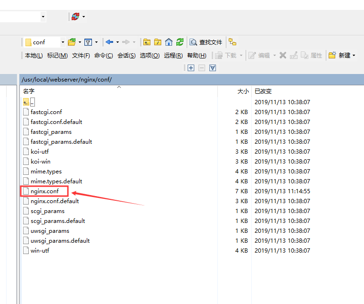Click the directory tree toggle icon
Image resolution: width=364 pixels, height=304 pixels.
[232, 42]
